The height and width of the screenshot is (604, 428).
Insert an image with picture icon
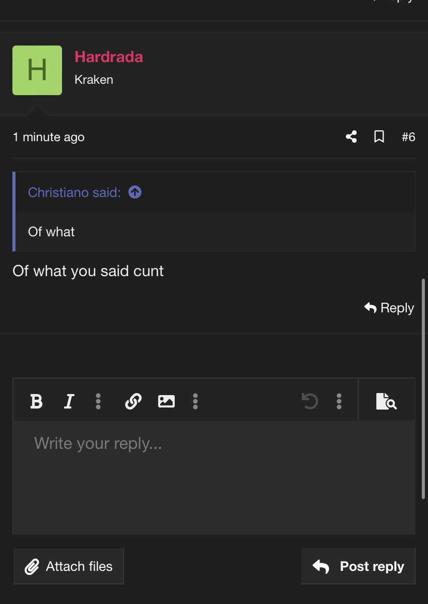tap(166, 401)
